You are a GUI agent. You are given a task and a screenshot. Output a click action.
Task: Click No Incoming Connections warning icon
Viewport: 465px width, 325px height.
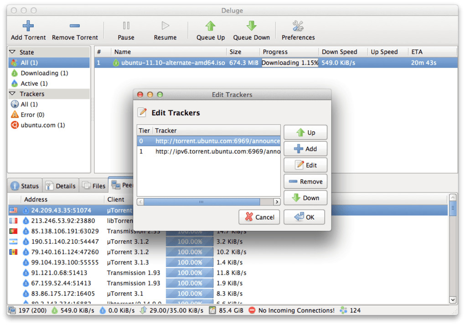(252, 310)
